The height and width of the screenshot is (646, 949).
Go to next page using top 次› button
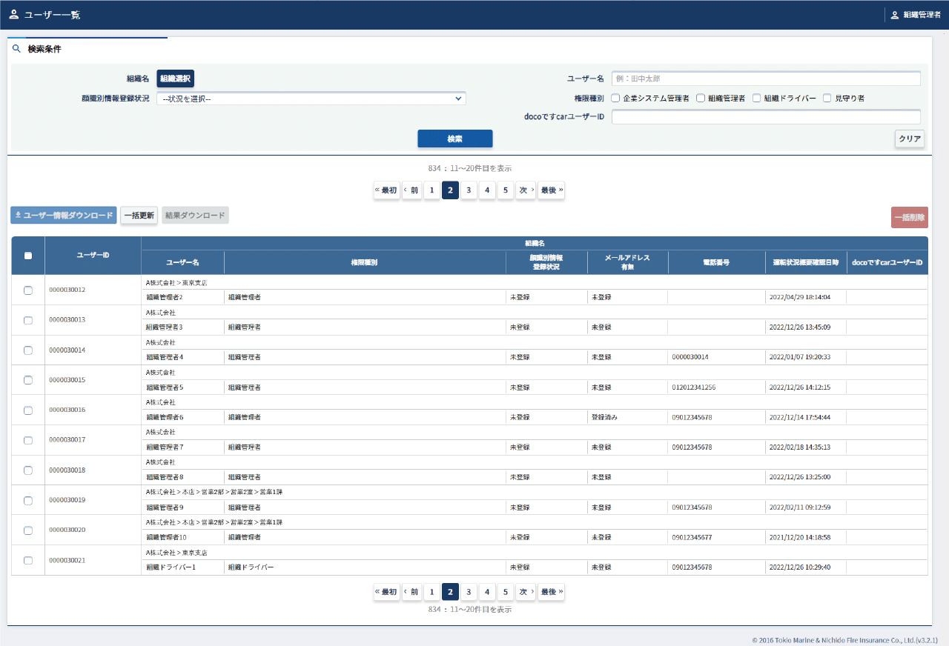click(x=526, y=190)
